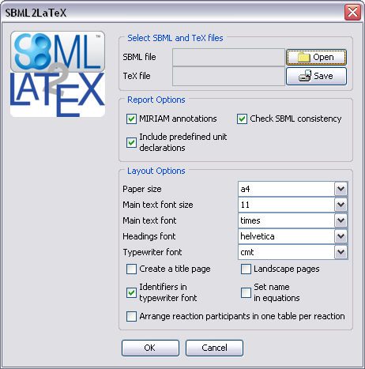
Task: Toggle Identifiers in typewriter font checkbox
Action: tap(131, 292)
